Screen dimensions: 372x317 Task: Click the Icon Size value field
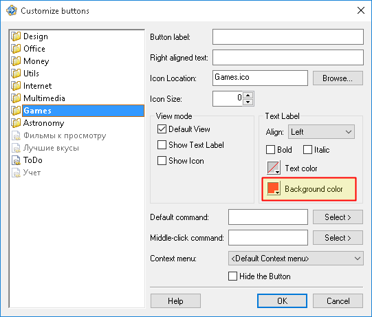[228, 98]
